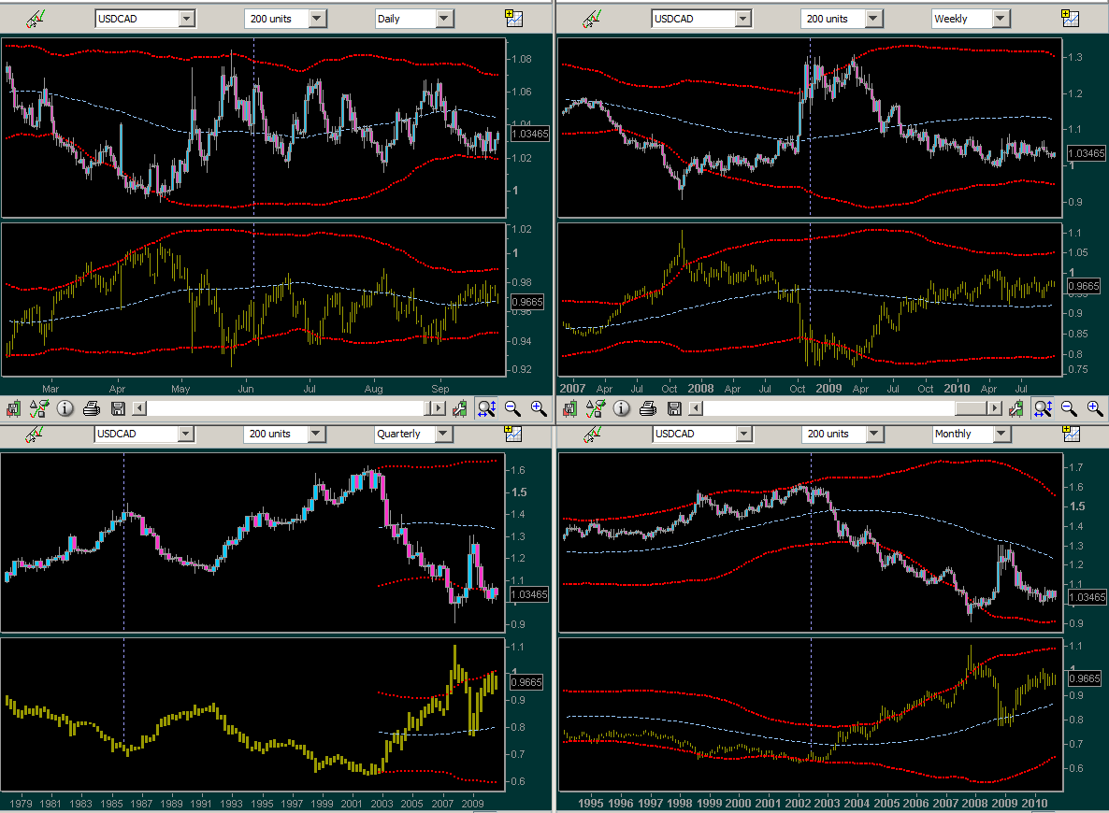Click the 0.9665 price label on Monthly chart
The width and height of the screenshot is (1109, 813).
[x=1085, y=678]
